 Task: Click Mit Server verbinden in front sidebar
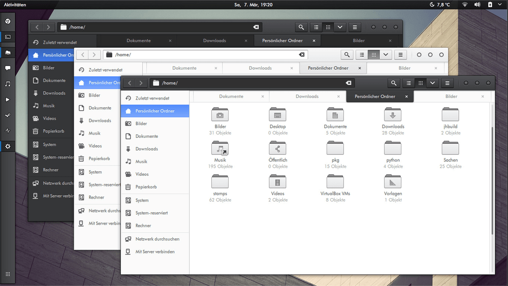point(155,251)
